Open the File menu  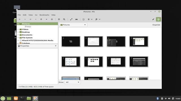(x=19, y=15)
